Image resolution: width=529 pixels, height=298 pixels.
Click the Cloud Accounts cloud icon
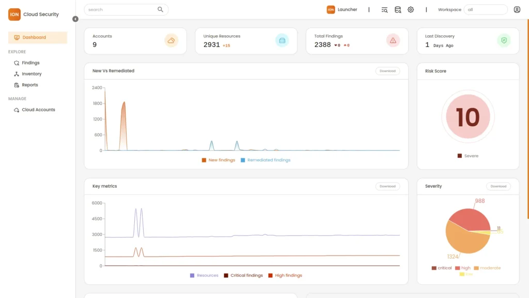tap(17, 110)
